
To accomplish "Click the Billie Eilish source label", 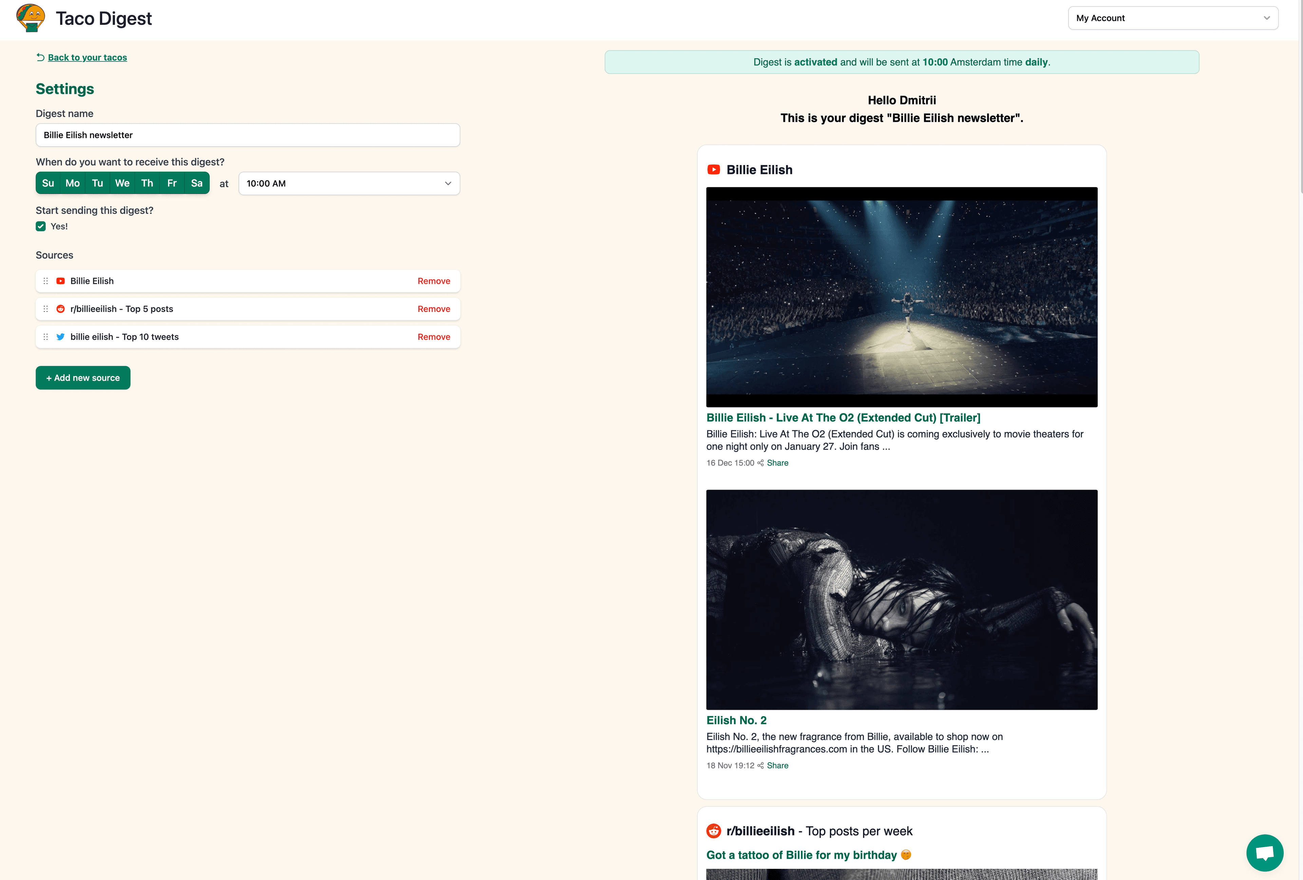I will point(92,281).
